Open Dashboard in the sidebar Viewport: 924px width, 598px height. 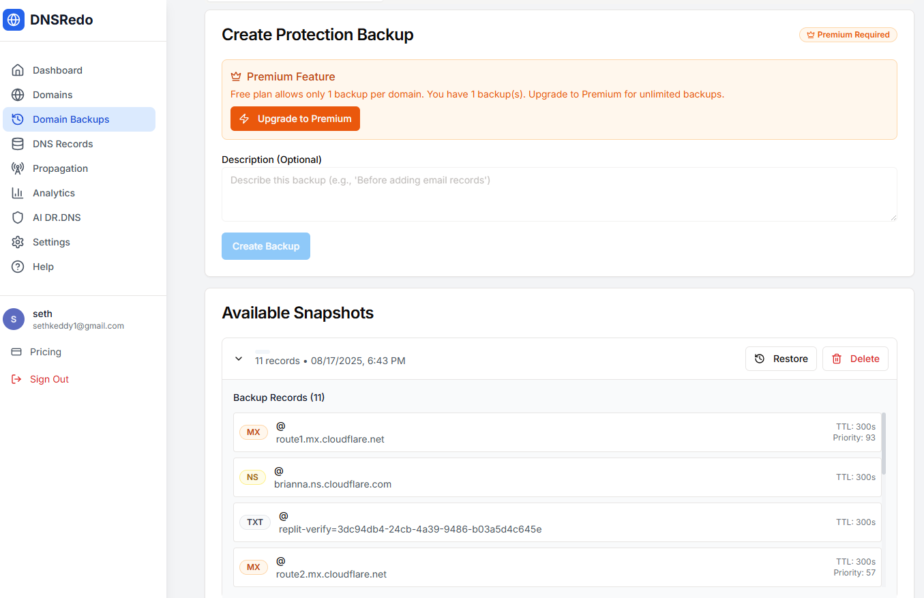point(79,70)
